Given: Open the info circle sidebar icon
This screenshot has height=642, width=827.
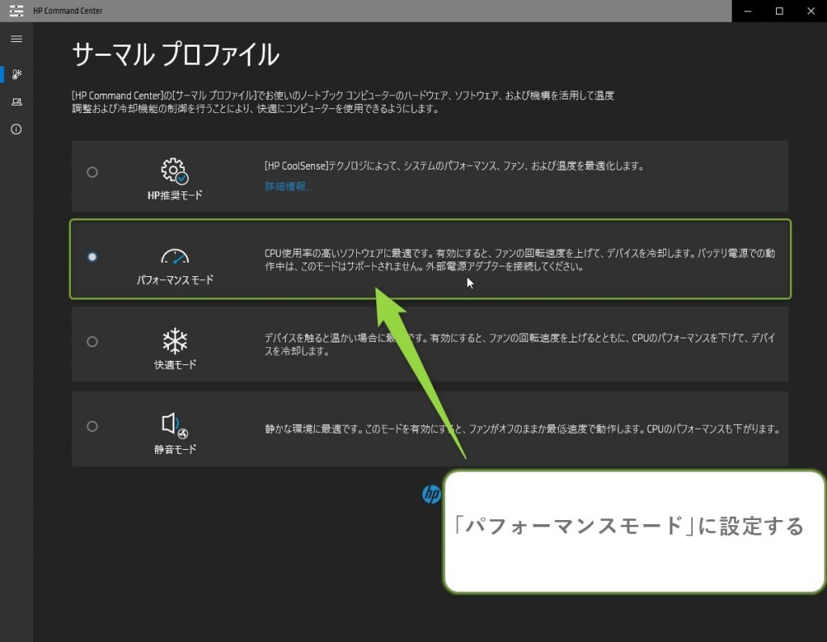Looking at the screenshot, I should tap(16, 129).
